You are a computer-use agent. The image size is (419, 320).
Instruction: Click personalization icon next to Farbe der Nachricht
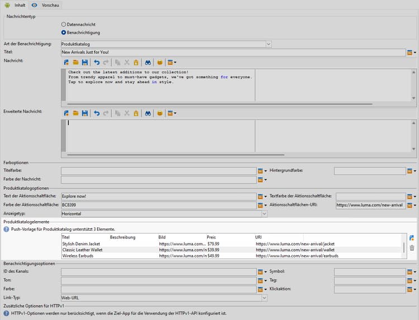tap(260, 180)
